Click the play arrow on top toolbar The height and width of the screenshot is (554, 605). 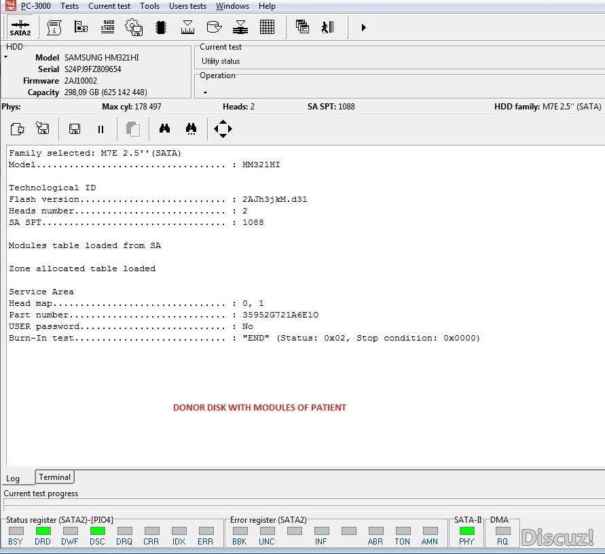[x=363, y=27]
